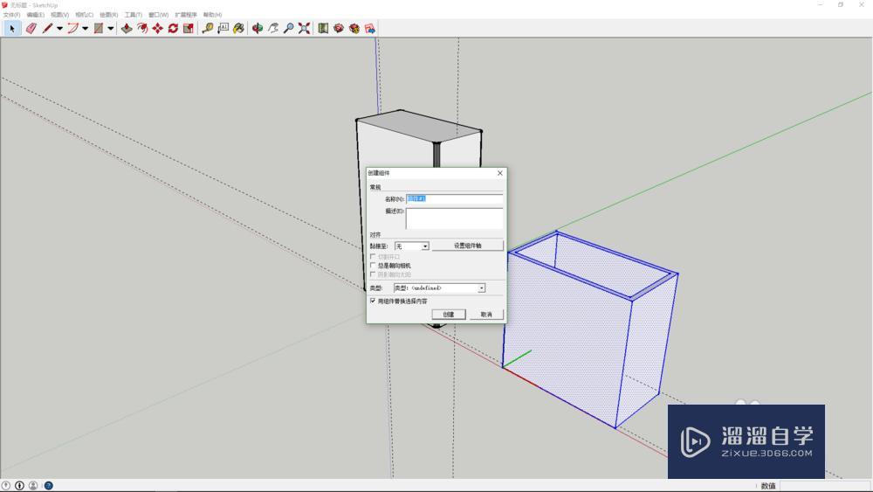The width and height of the screenshot is (873, 492).
Task: Open the blue help icon in the status bar
Action: 48,486
